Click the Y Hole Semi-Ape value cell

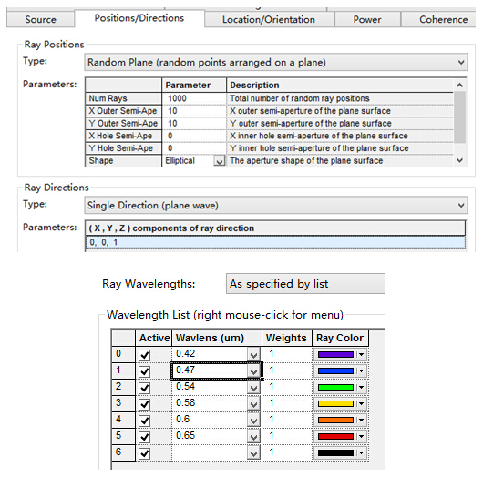click(194, 148)
